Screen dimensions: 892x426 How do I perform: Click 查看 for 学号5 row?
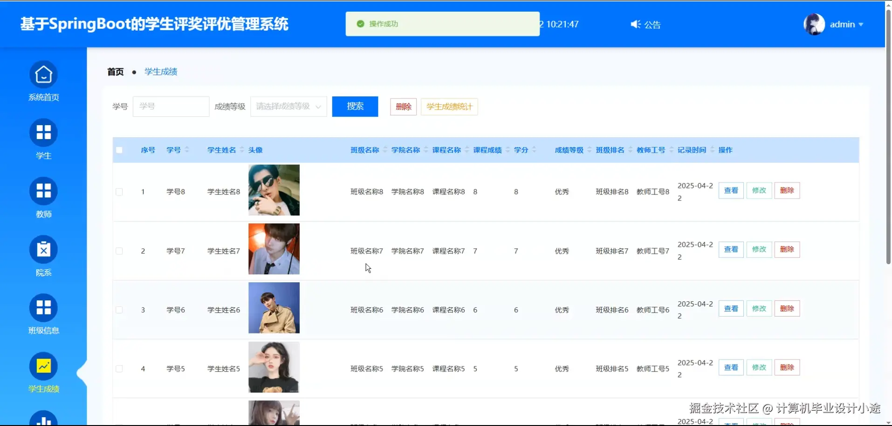731,368
